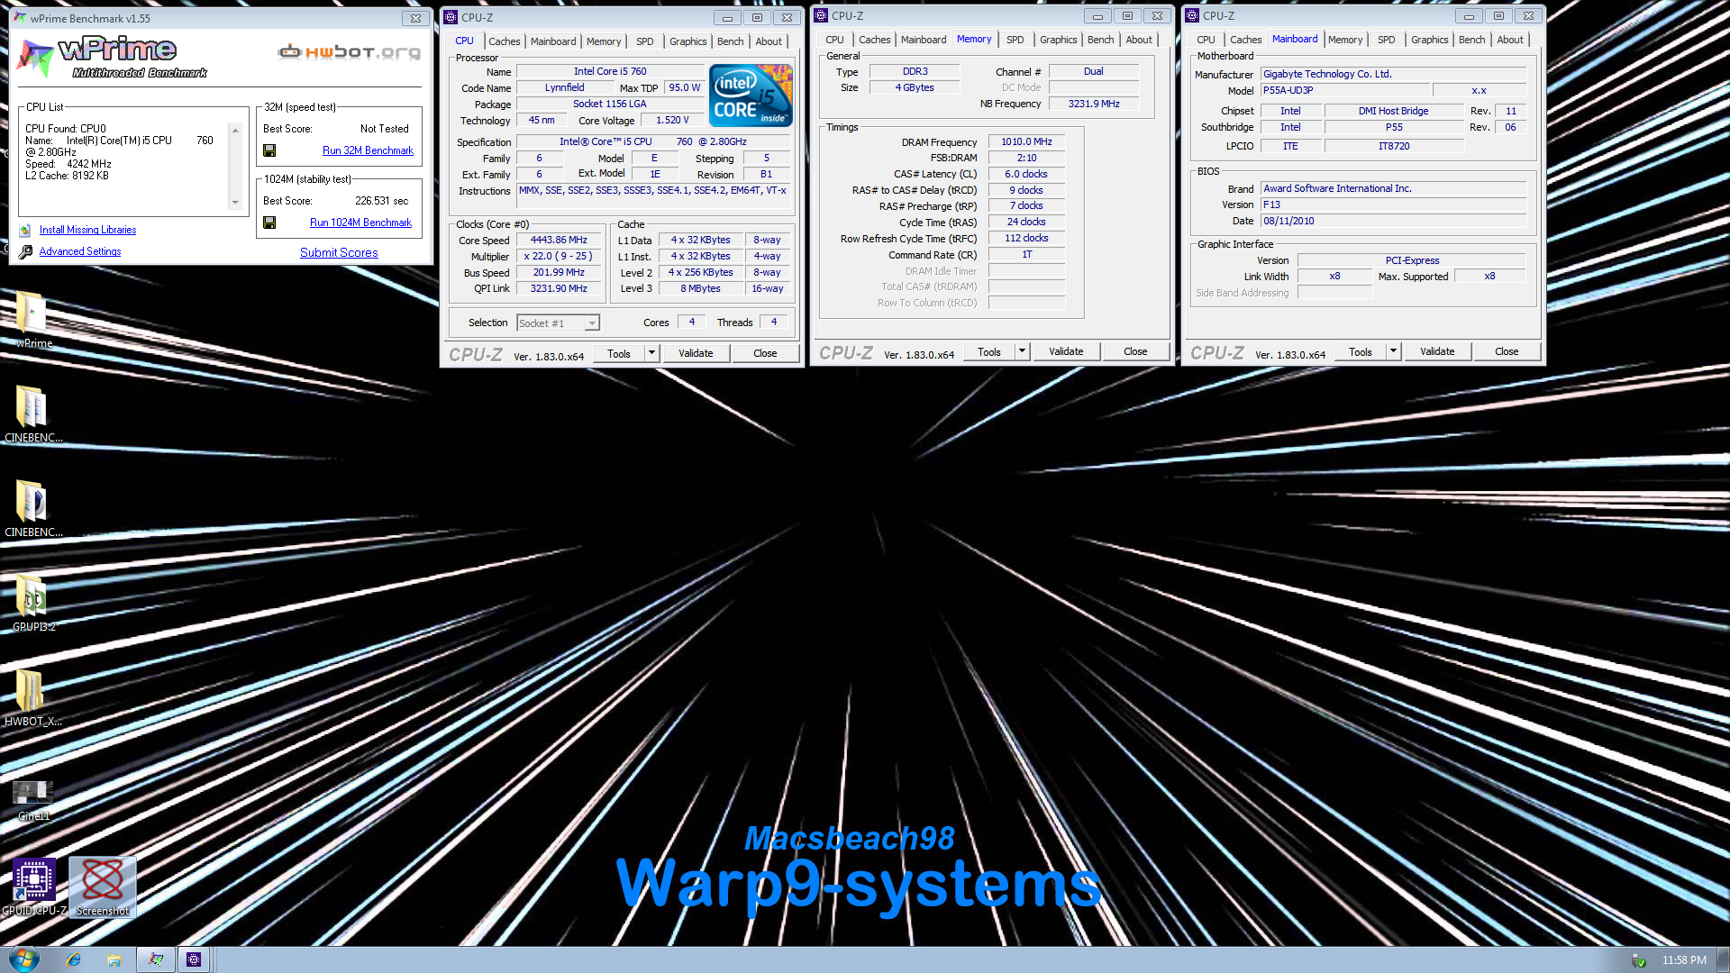Open Tools dropdown arrow in CPU window
The height and width of the screenshot is (973, 1730).
coord(651,353)
